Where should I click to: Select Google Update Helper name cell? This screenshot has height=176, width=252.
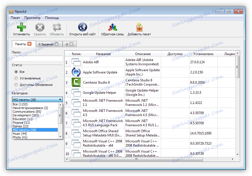(x=103, y=93)
